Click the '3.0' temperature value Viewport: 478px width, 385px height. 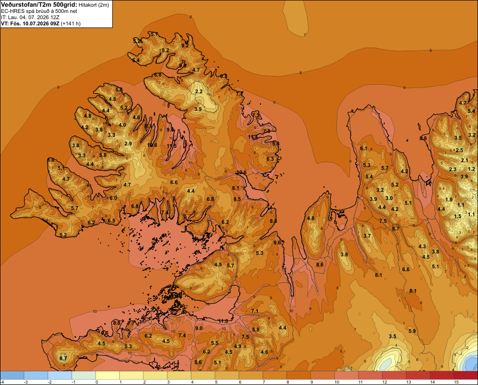(x=389, y=198)
